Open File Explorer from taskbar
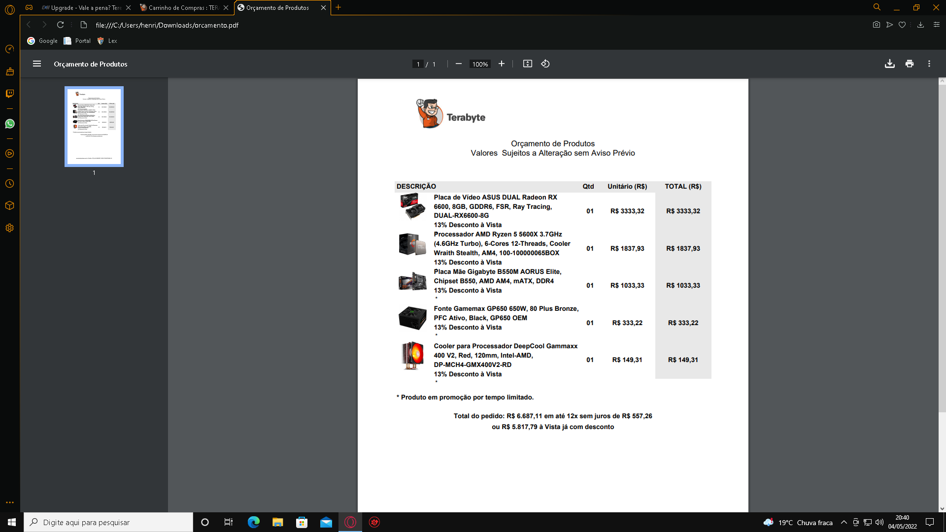The height and width of the screenshot is (532, 946). [x=278, y=522]
